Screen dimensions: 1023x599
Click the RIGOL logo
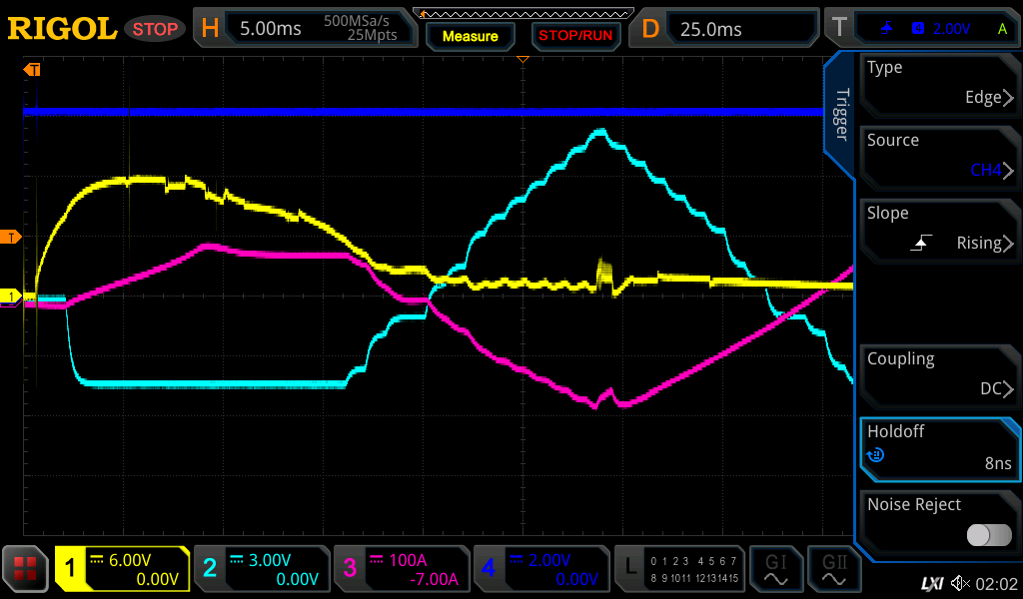62,29
